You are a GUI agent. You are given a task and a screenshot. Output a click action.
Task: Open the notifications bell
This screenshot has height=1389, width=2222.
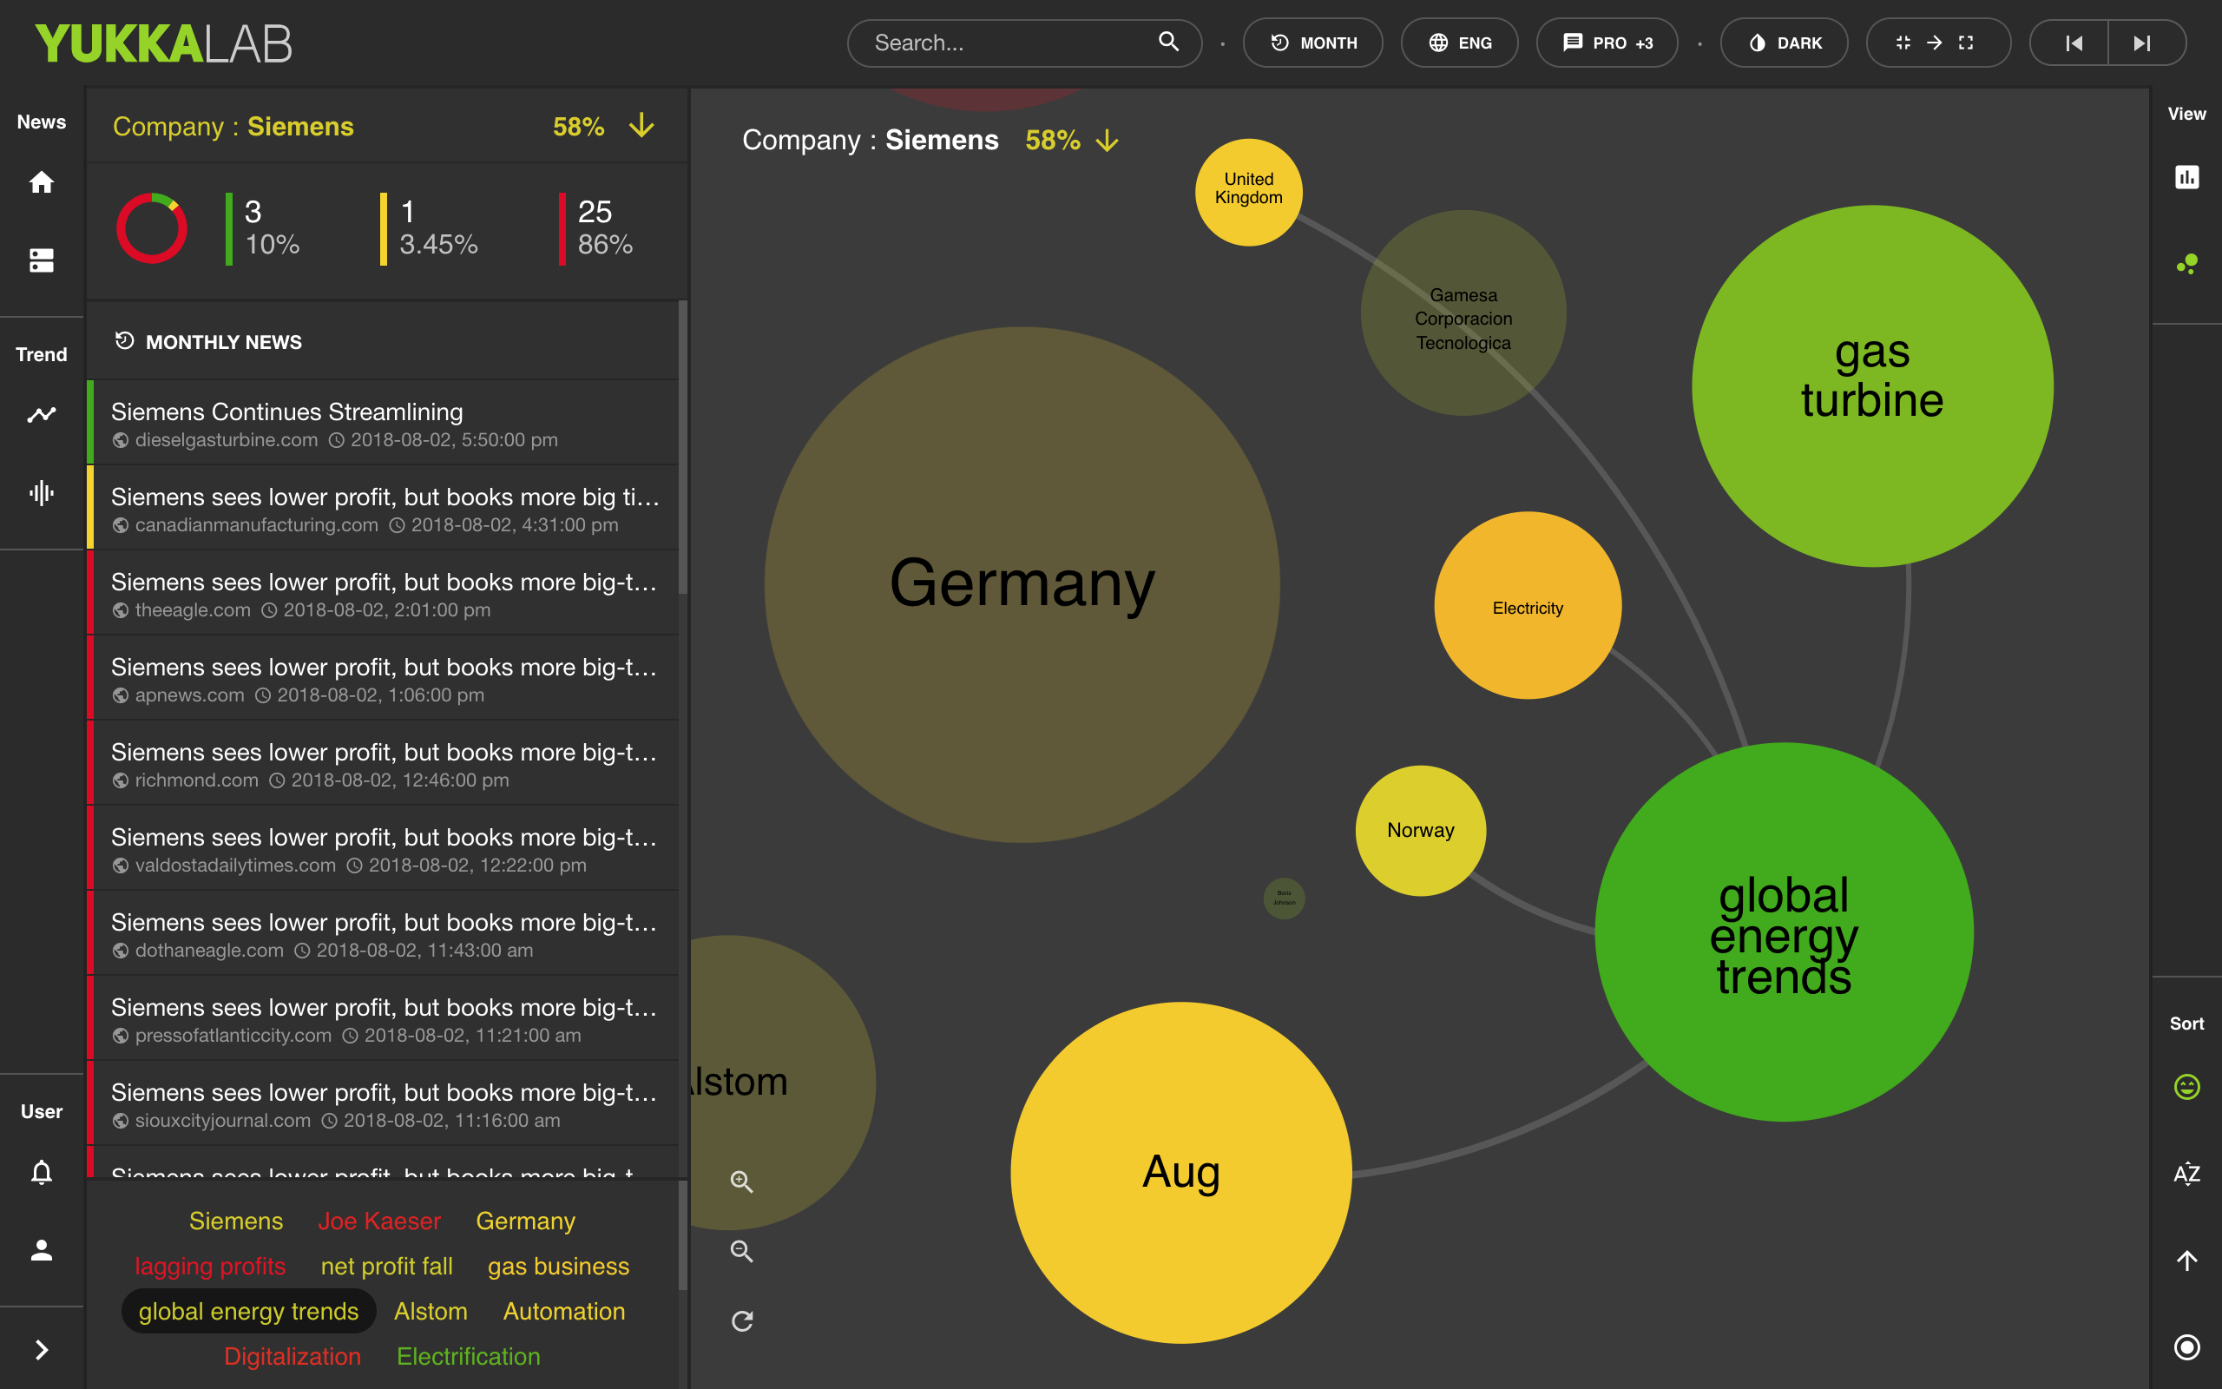42,1172
